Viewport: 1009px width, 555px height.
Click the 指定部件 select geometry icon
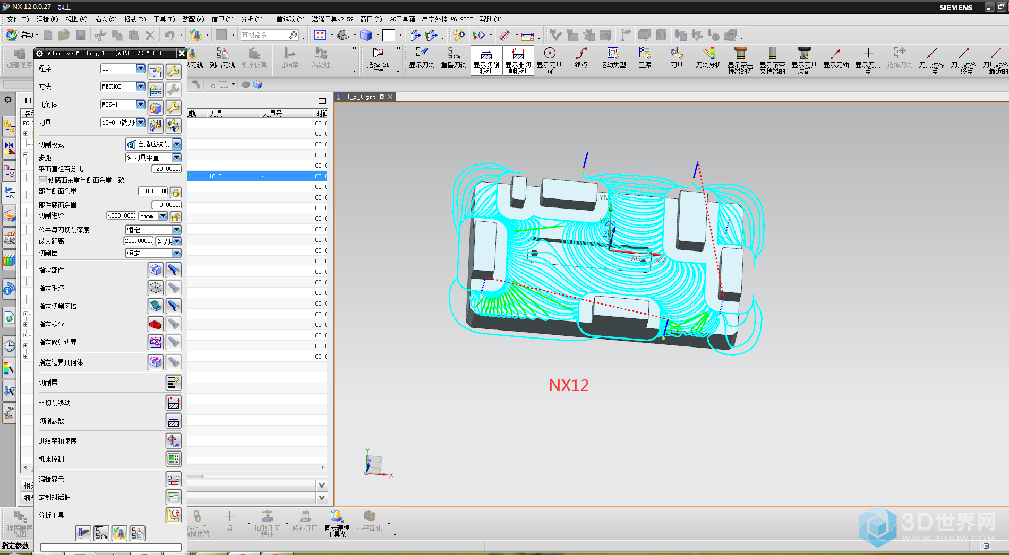pos(155,270)
